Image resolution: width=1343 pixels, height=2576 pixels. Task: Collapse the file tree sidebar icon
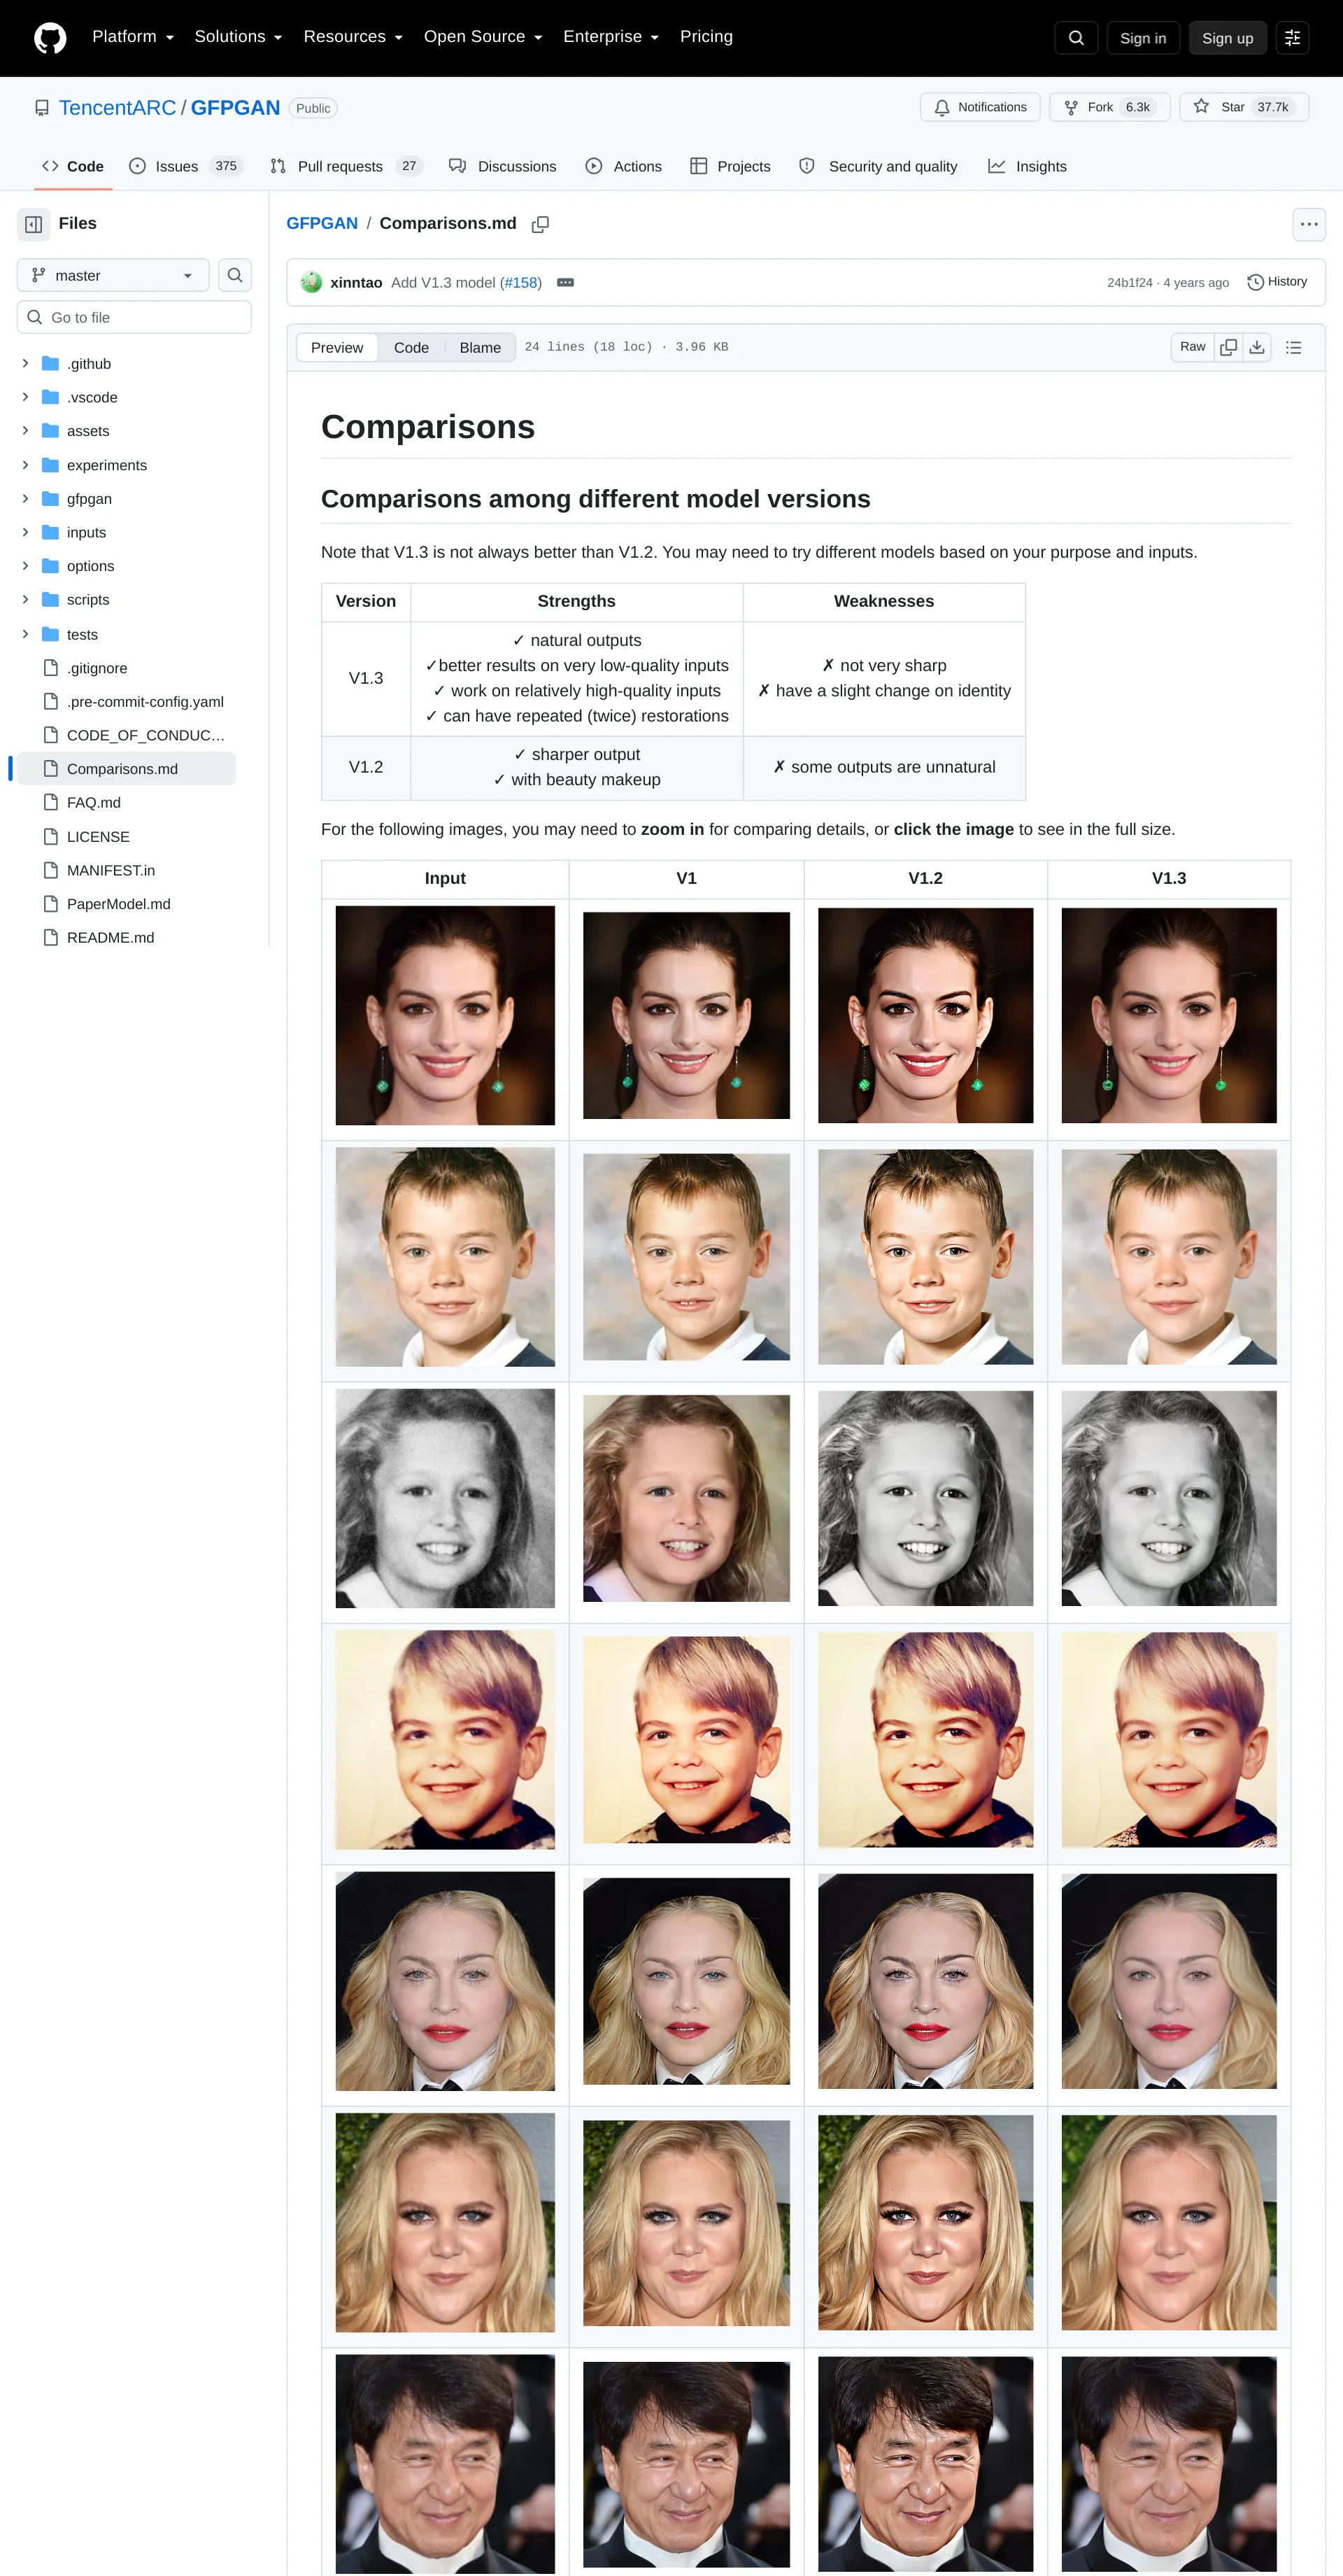click(33, 224)
